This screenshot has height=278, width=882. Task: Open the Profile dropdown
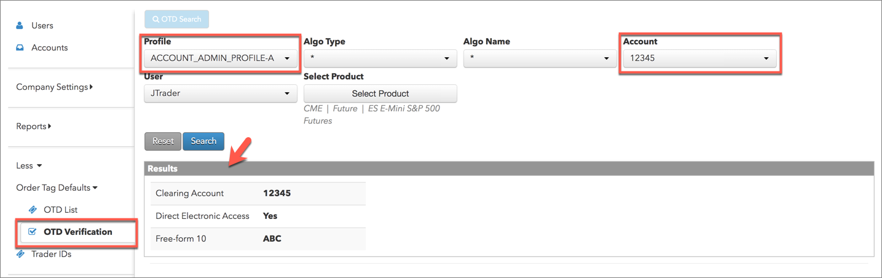220,58
